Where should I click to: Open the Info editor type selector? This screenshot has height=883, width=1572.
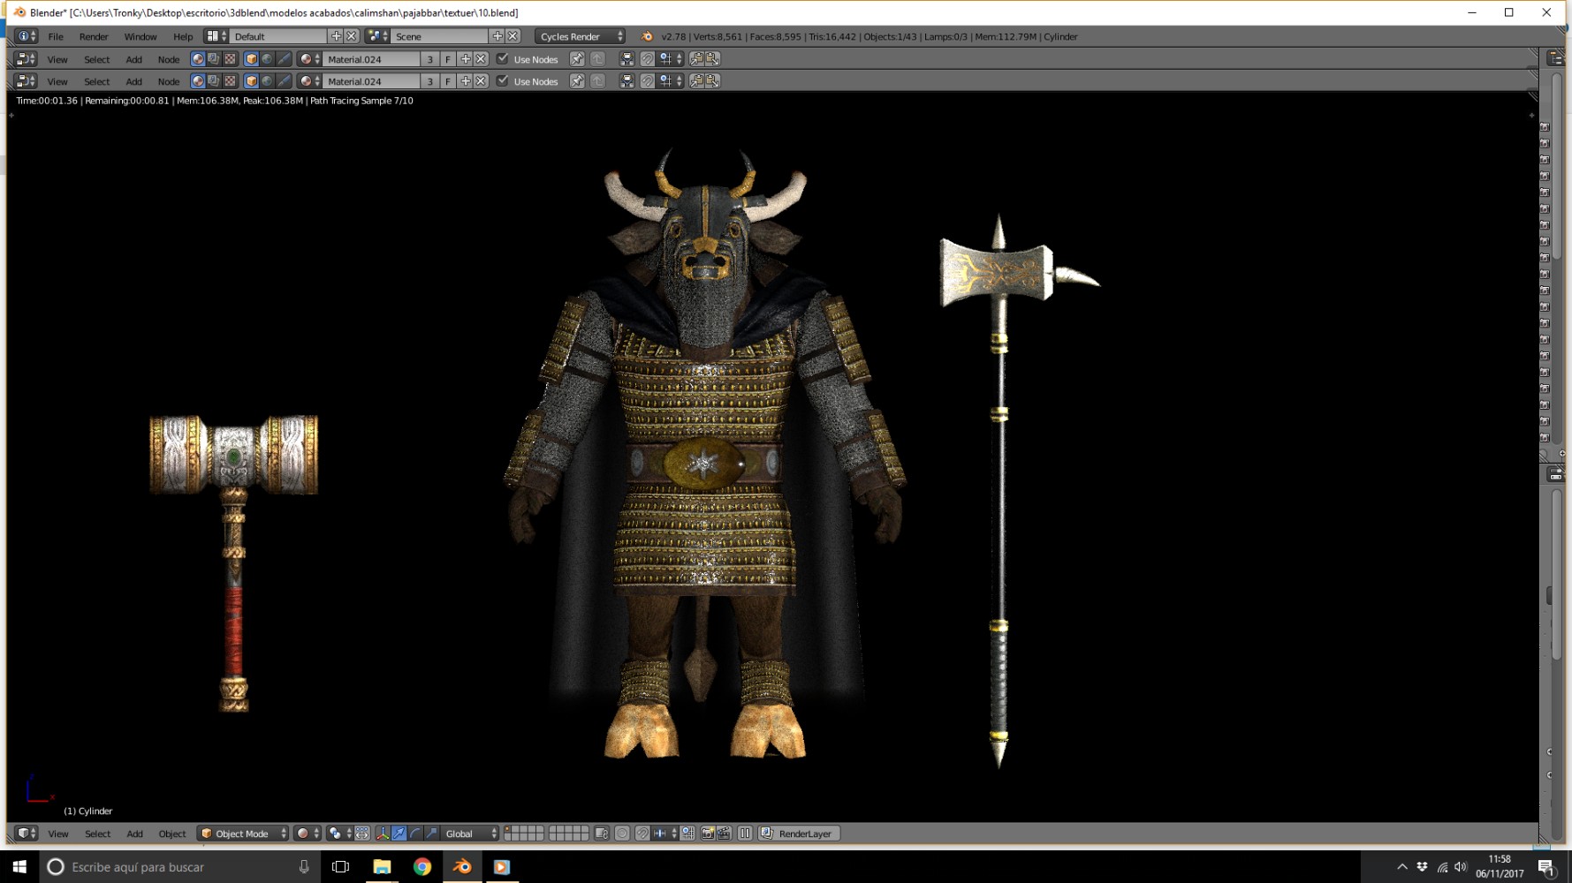27,36
